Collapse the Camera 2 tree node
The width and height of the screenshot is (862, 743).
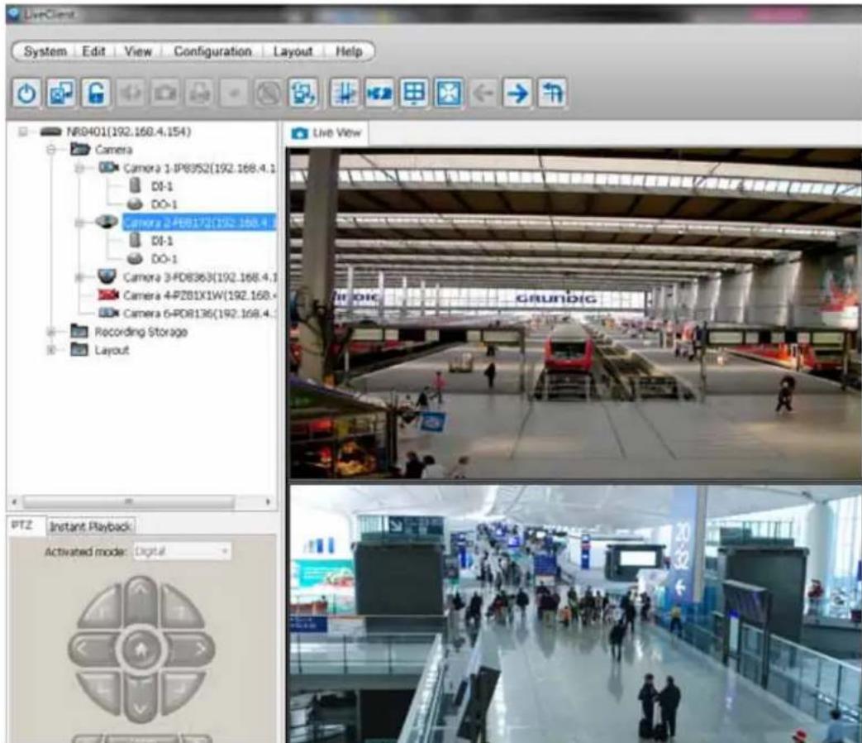click(x=79, y=223)
